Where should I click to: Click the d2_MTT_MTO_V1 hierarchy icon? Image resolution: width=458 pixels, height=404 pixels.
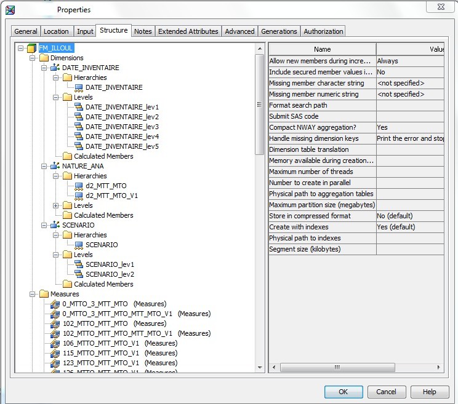click(x=78, y=196)
